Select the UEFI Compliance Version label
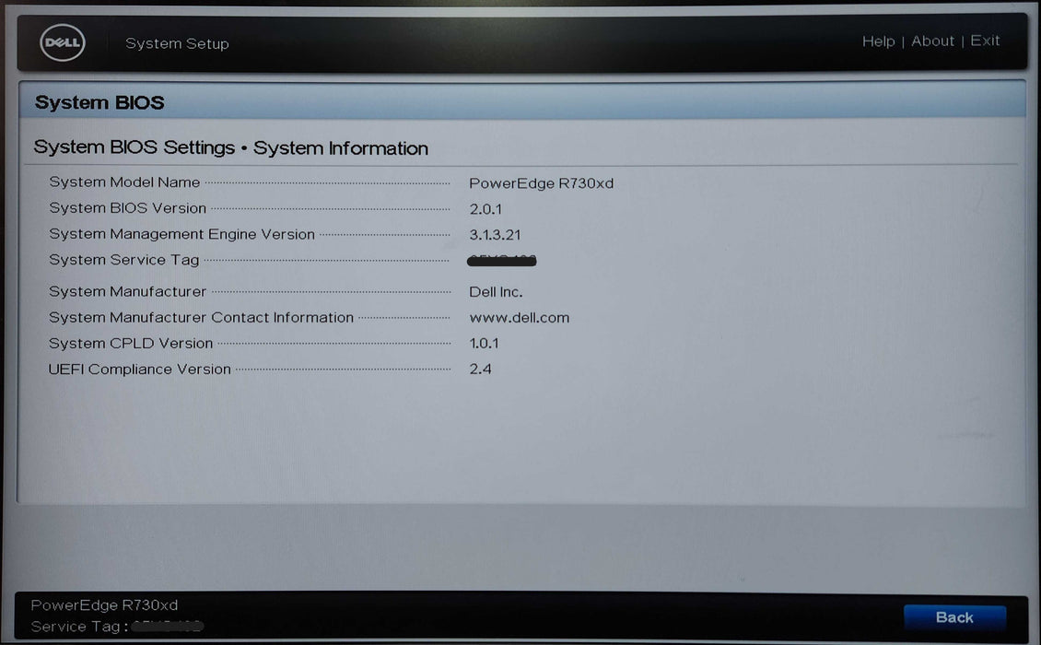Viewport: 1041px width, 645px height. point(139,369)
